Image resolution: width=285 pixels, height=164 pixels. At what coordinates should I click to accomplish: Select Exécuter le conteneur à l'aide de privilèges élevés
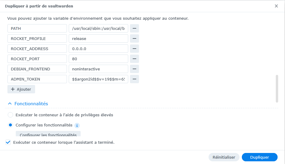click(10, 115)
